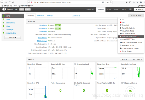Viewport: 145px width, 100px height.
Task: Open the SNameNode link
Action: [43, 28]
